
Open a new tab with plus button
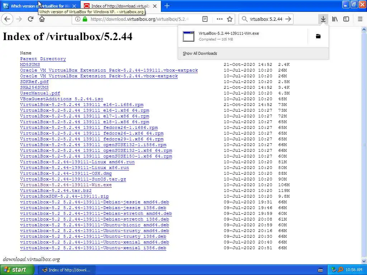point(167,6)
